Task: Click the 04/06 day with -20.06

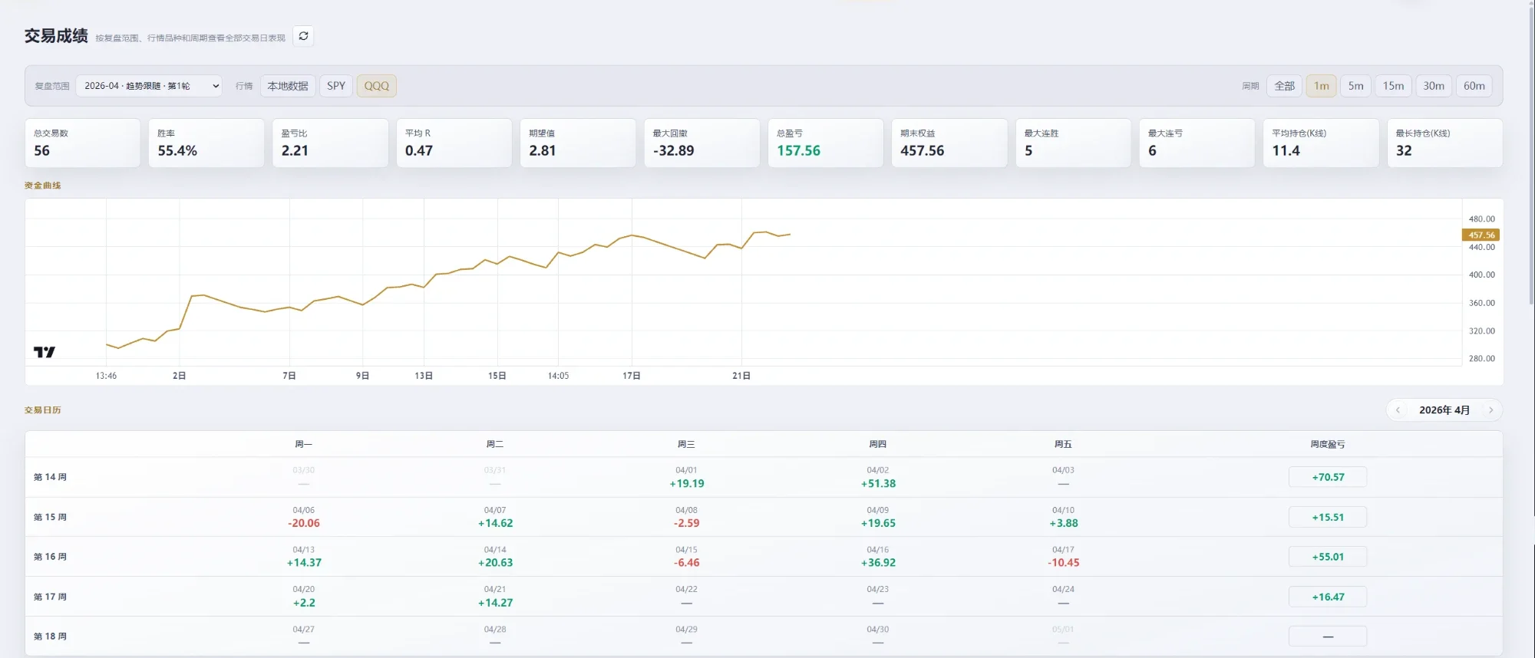Action: click(304, 517)
